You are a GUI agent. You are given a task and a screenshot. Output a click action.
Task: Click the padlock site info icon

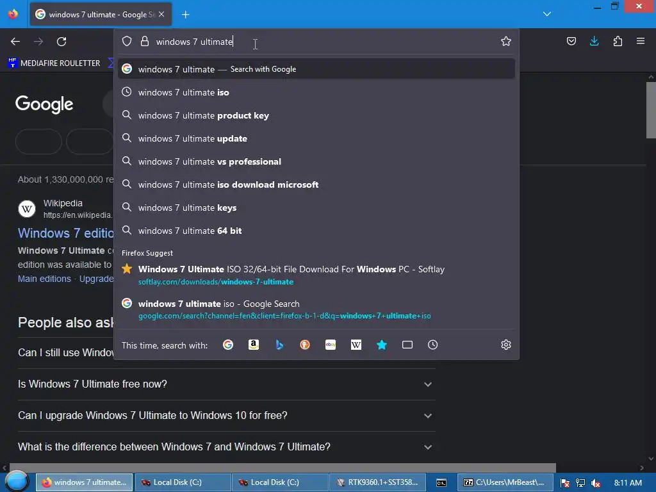point(145,42)
